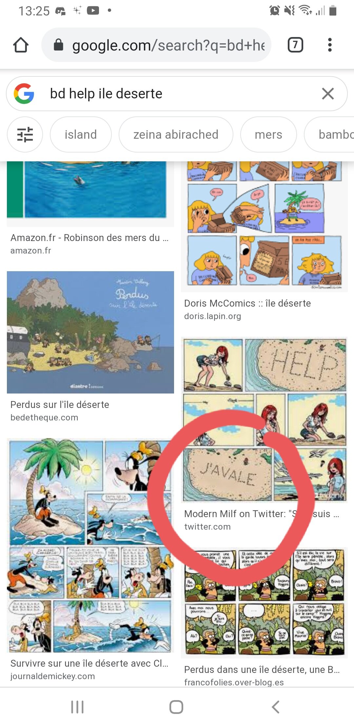Open the tab switcher showing 7 tabs
The height and width of the screenshot is (728, 354).
pos(295,45)
